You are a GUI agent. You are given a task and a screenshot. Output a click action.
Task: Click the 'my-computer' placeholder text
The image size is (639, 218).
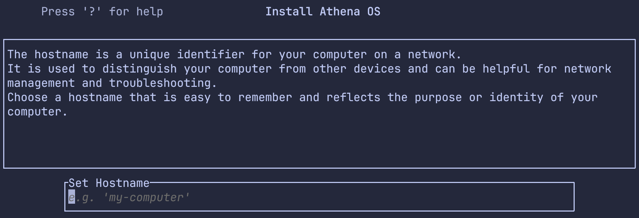tap(146, 198)
